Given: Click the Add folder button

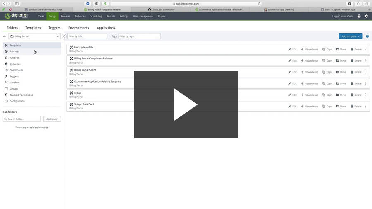Looking at the screenshot, I should [52, 119].
